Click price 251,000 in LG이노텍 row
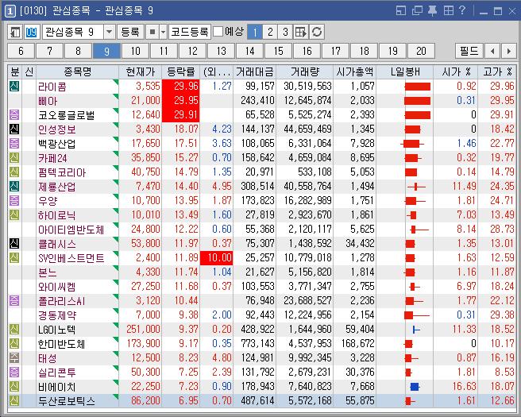 tap(143, 330)
